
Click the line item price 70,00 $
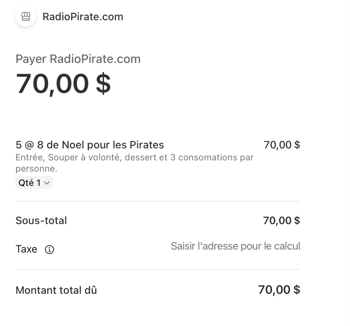282,145
